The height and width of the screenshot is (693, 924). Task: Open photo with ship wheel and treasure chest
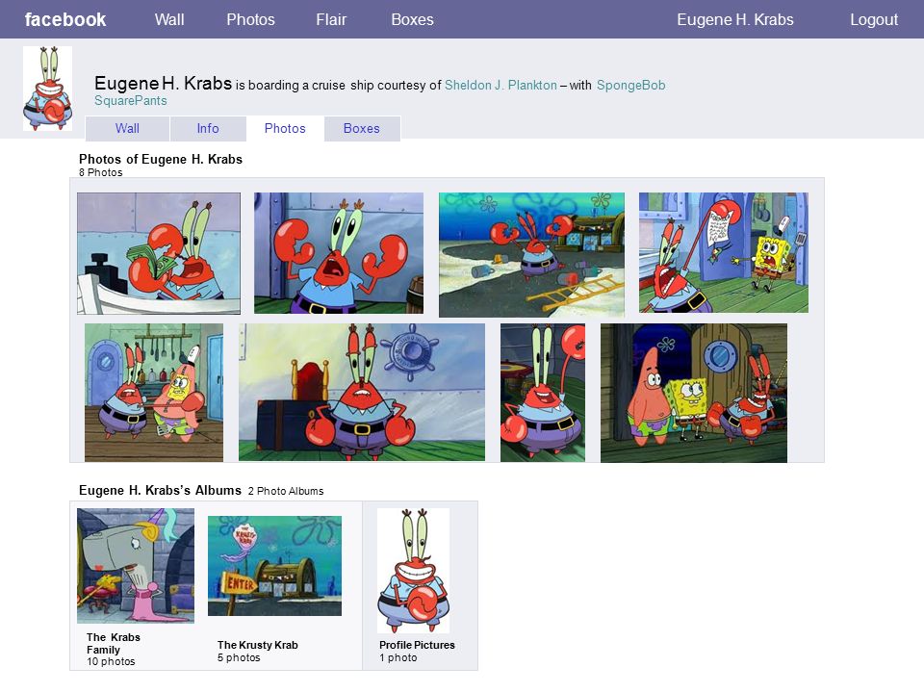click(x=362, y=392)
